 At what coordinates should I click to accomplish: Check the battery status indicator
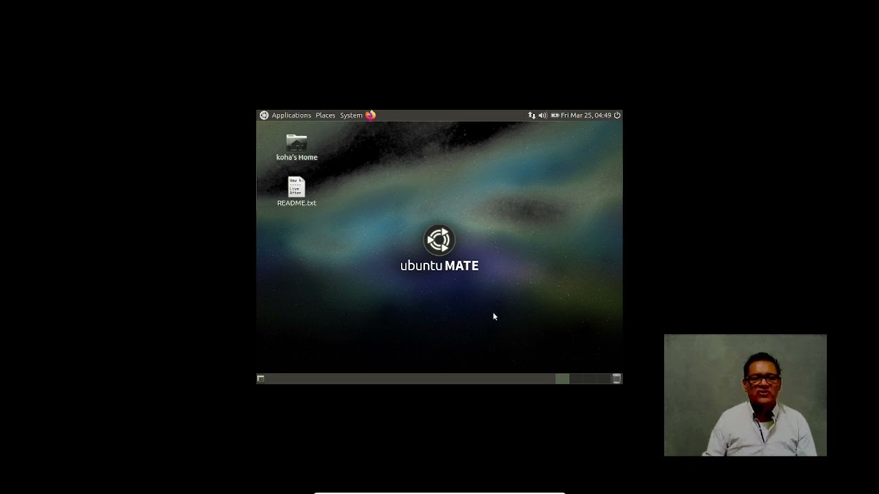(x=555, y=115)
